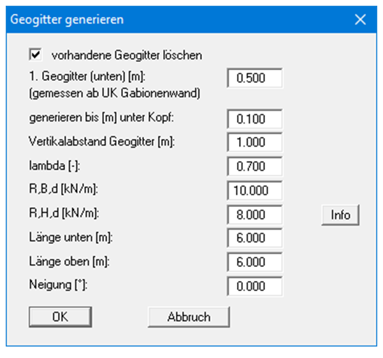Click the '1. Geogitter (unten)' input field
This screenshot has height=358, width=383.
pyautogui.click(x=254, y=78)
